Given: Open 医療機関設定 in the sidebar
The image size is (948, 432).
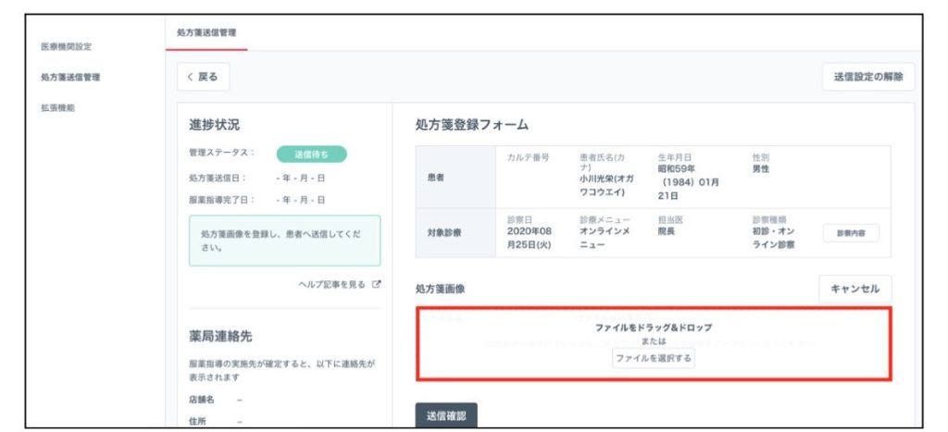Looking at the screenshot, I should [66, 46].
